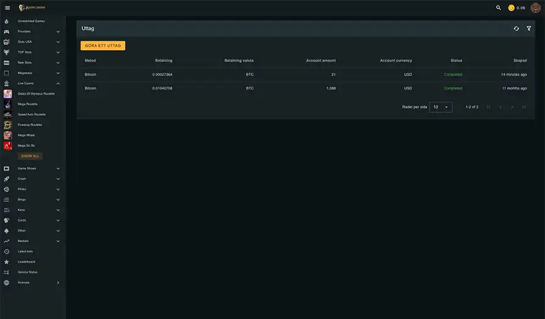Click the Providers gamepad icon
This screenshot has height=319, width=545.
click(x=6, y=32)
